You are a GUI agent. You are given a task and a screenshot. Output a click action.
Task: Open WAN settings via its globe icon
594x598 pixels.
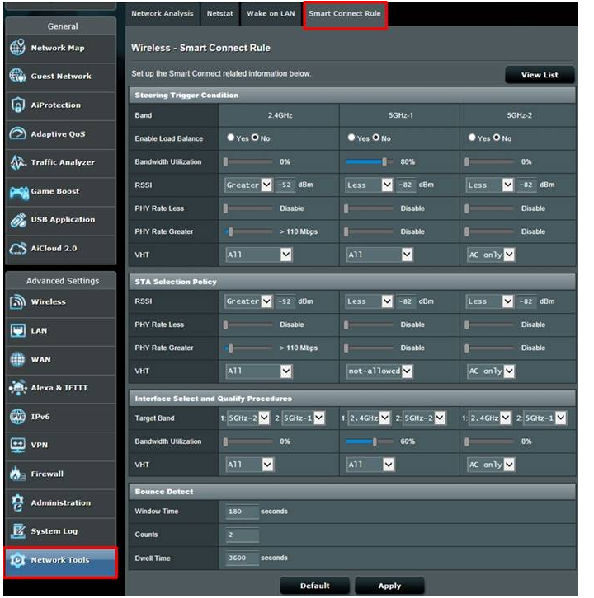coord(17,359)
